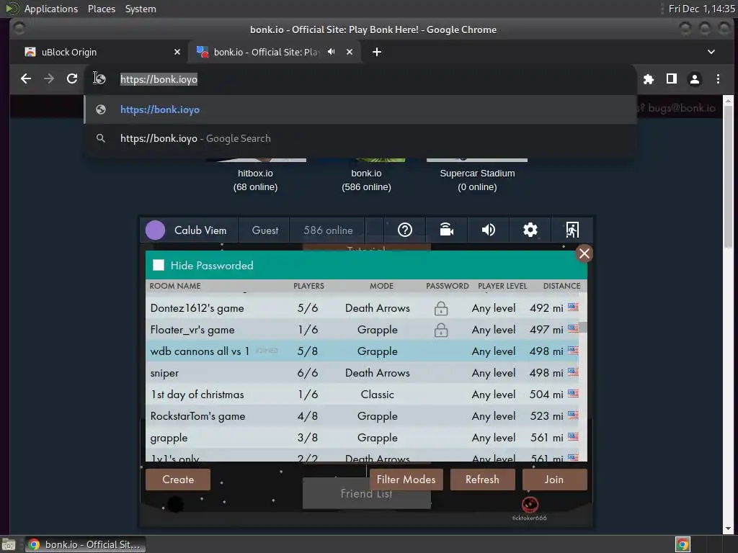Click the Refresh button
The width and height of the screenshot is (738, 553).
[x=482, y=479]
